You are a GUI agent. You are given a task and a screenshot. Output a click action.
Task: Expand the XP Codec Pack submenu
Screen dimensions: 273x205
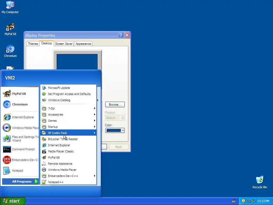click(68, 133)
